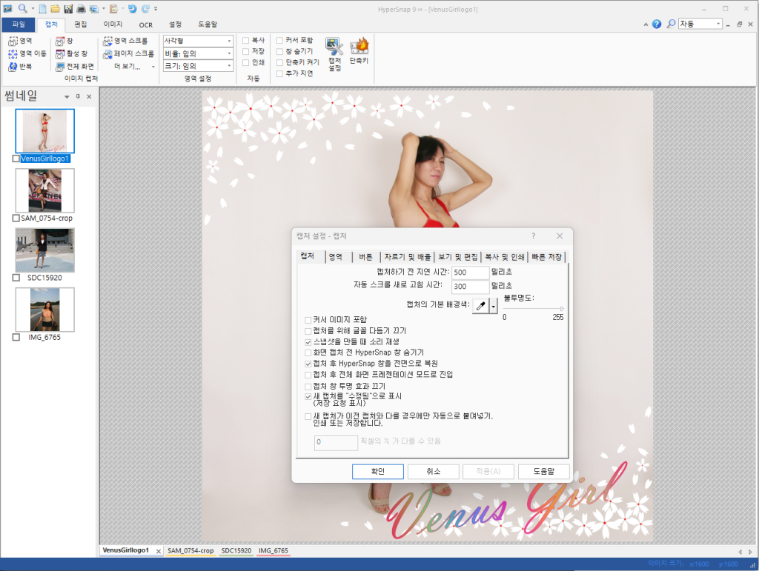Select the SDC15920 thumbnail
The width and height of the screenshot is (759, 571).
tap(44, 250)
